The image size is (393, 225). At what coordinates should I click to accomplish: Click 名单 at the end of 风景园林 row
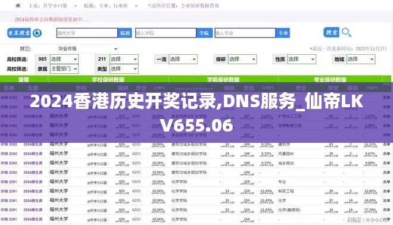click(386, 154)
